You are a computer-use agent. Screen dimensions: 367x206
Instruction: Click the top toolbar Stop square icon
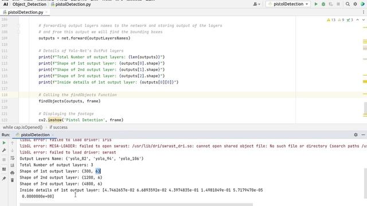(x=338, y=4)
